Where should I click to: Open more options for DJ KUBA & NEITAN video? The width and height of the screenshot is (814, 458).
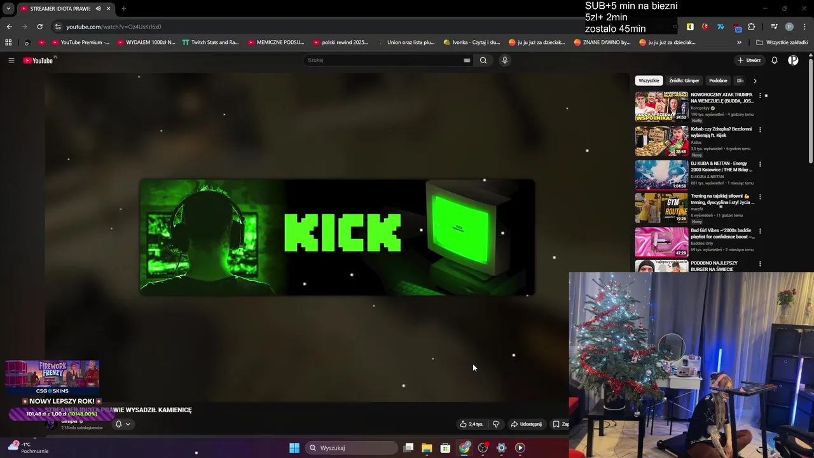760,164
